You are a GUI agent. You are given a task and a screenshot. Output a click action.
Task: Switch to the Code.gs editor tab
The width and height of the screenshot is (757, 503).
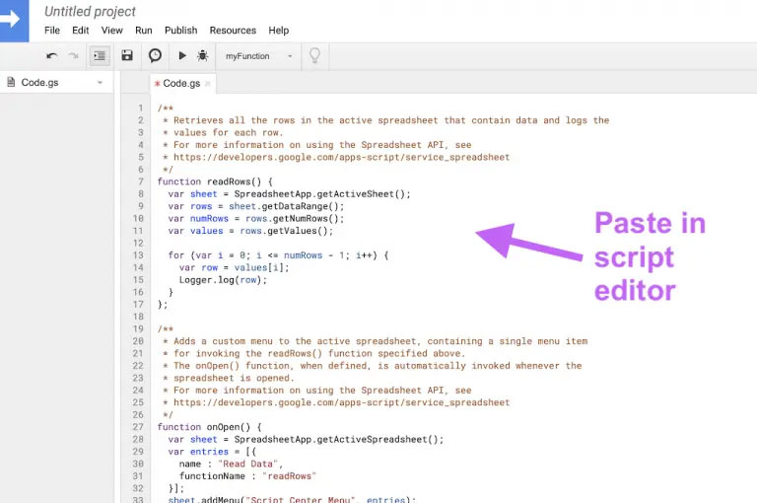(x=181, y=83)
